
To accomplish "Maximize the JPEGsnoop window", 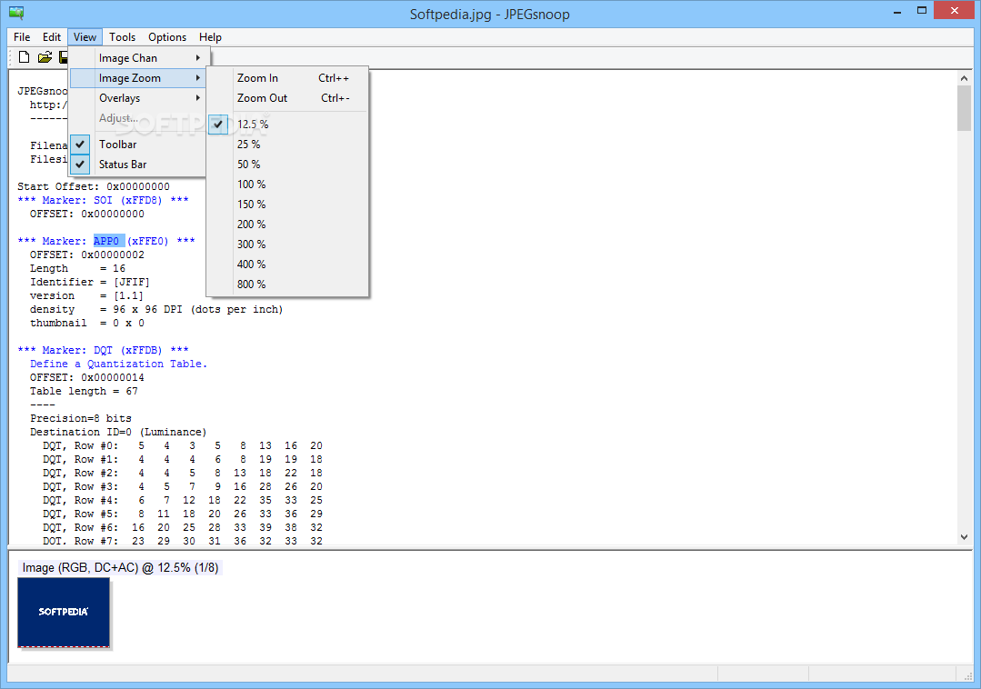I will [x=922, y=11].
